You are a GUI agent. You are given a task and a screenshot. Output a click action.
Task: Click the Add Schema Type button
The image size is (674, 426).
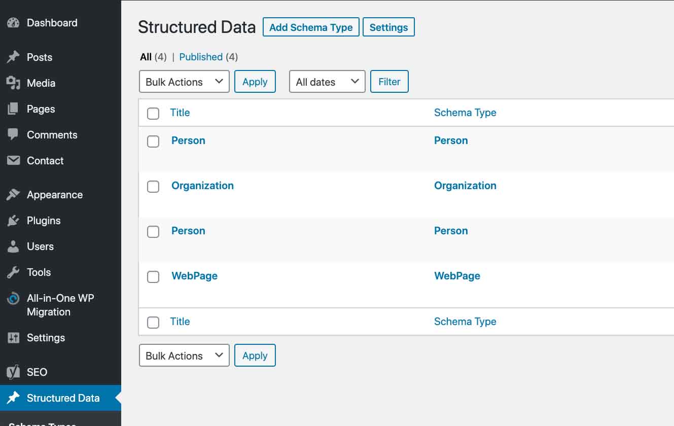[x=311, y=27]
